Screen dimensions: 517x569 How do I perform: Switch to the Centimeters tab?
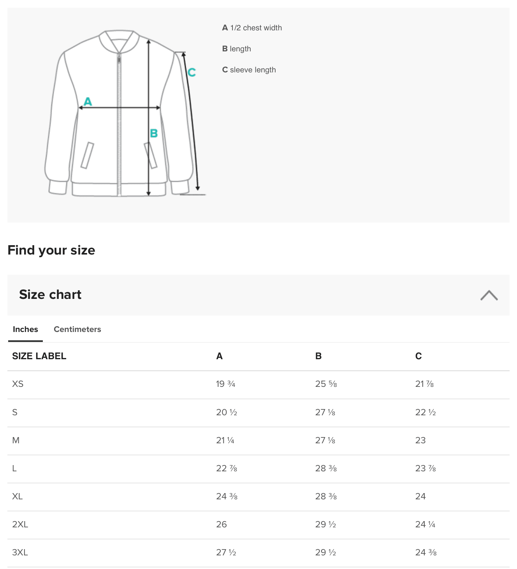(77, 329)
